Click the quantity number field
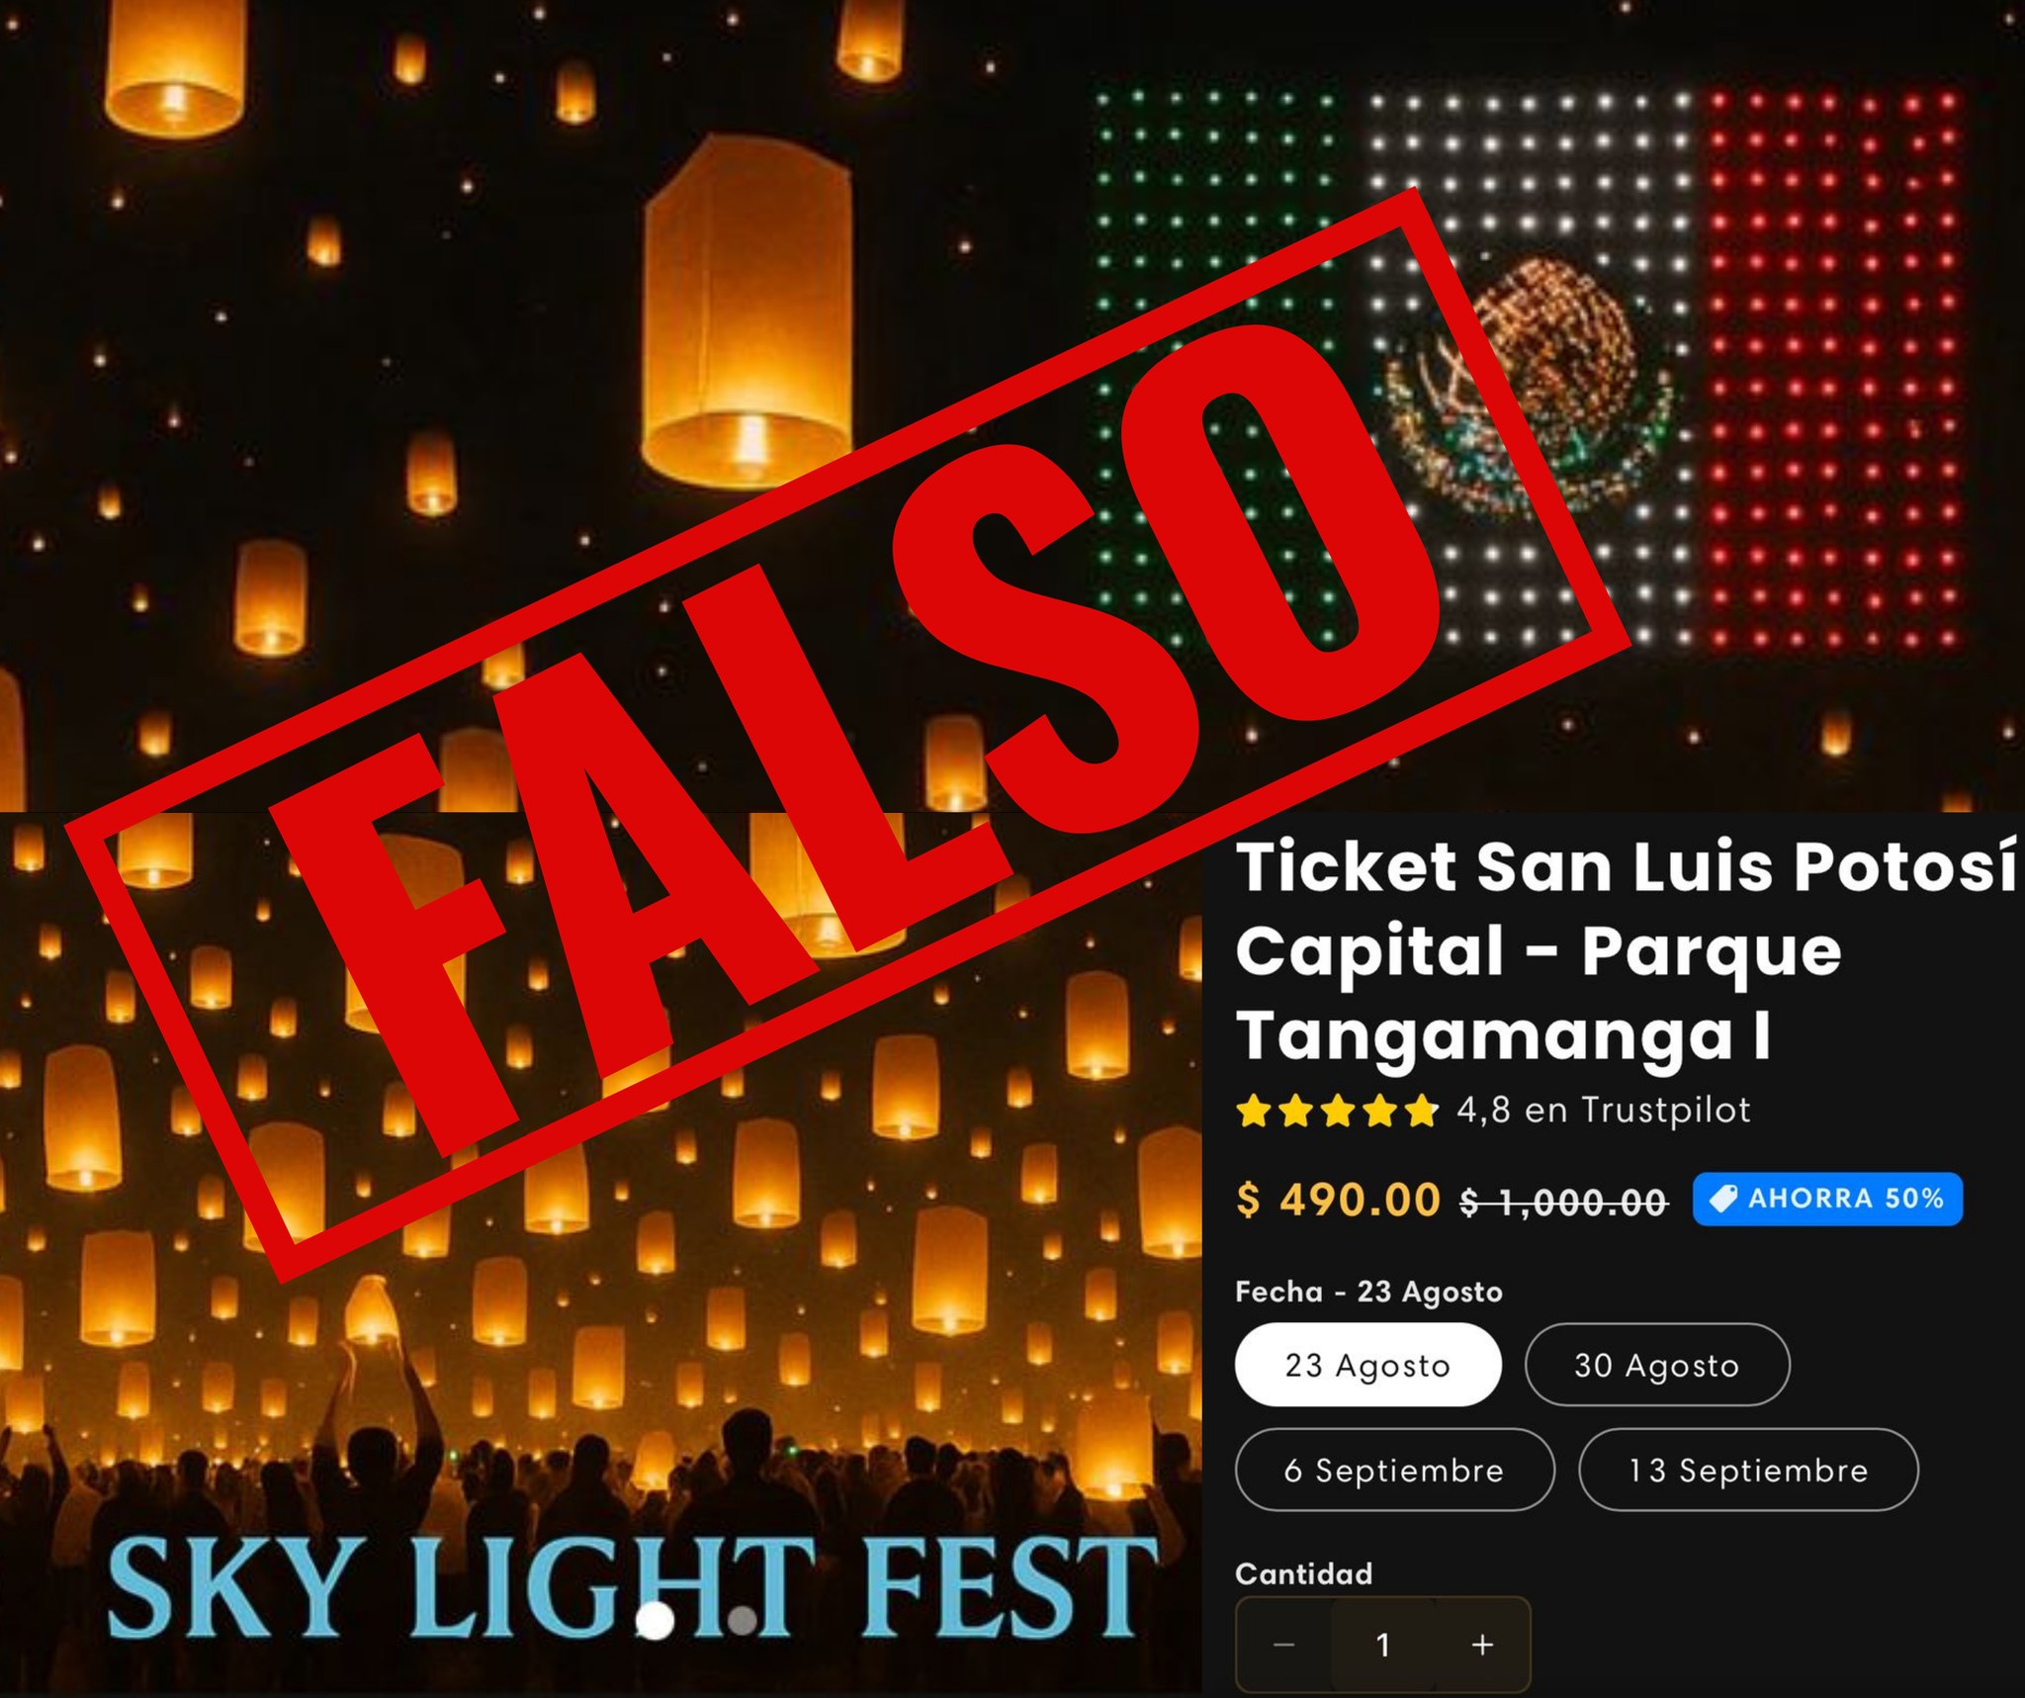2025x1698 pixels. coord(1383,1645)
